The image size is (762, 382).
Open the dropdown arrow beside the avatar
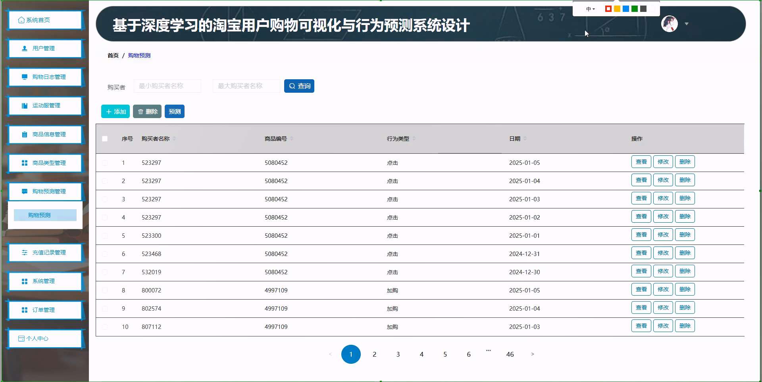pos(687,24)
